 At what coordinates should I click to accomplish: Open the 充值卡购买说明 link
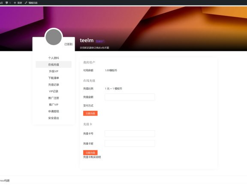click(x=92, y=157)
